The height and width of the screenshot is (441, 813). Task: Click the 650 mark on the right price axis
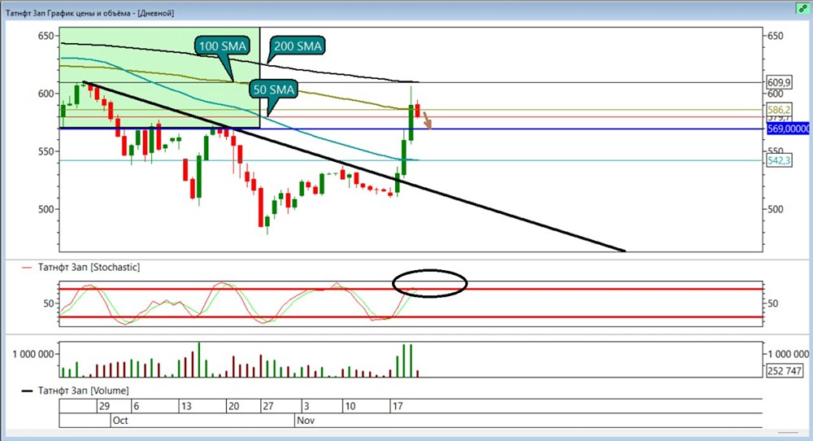coord(775,36)
